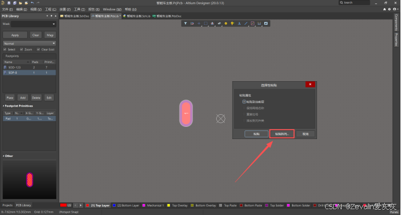
Task: Select the Top Layer tab
Action: (98, 206)
